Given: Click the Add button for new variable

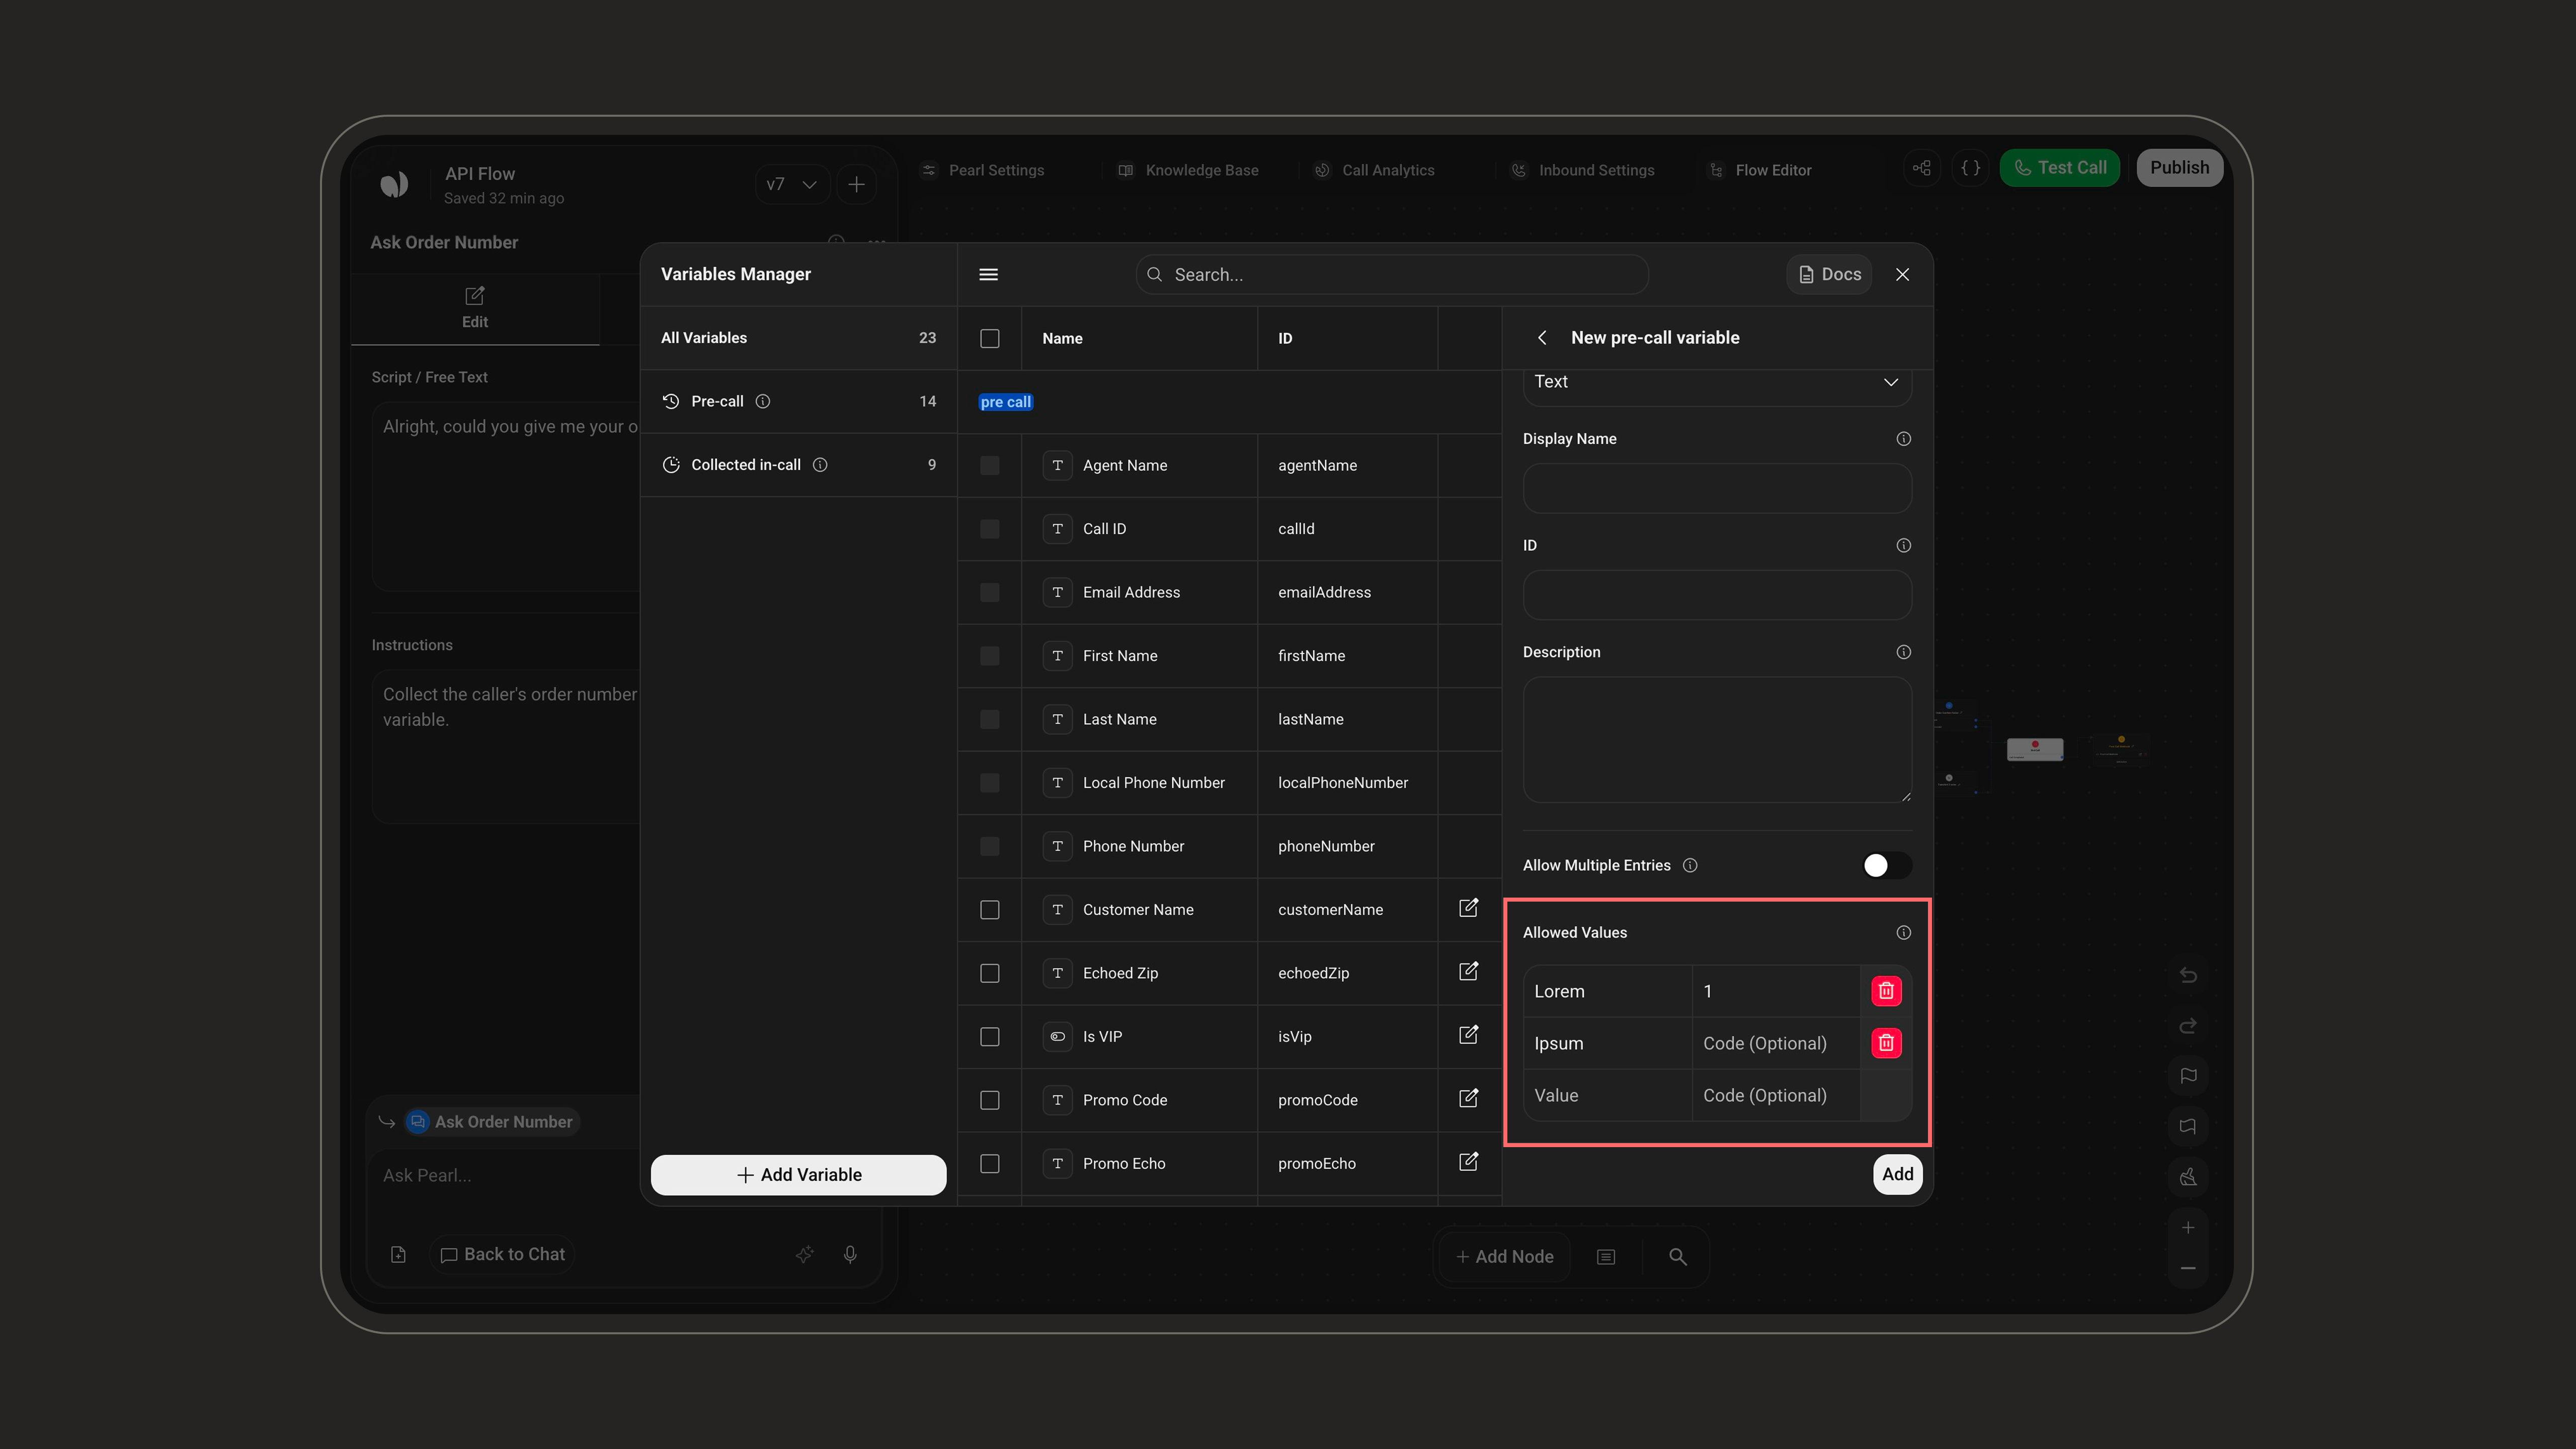Looking at the screenshot, I should 1897,1174.
